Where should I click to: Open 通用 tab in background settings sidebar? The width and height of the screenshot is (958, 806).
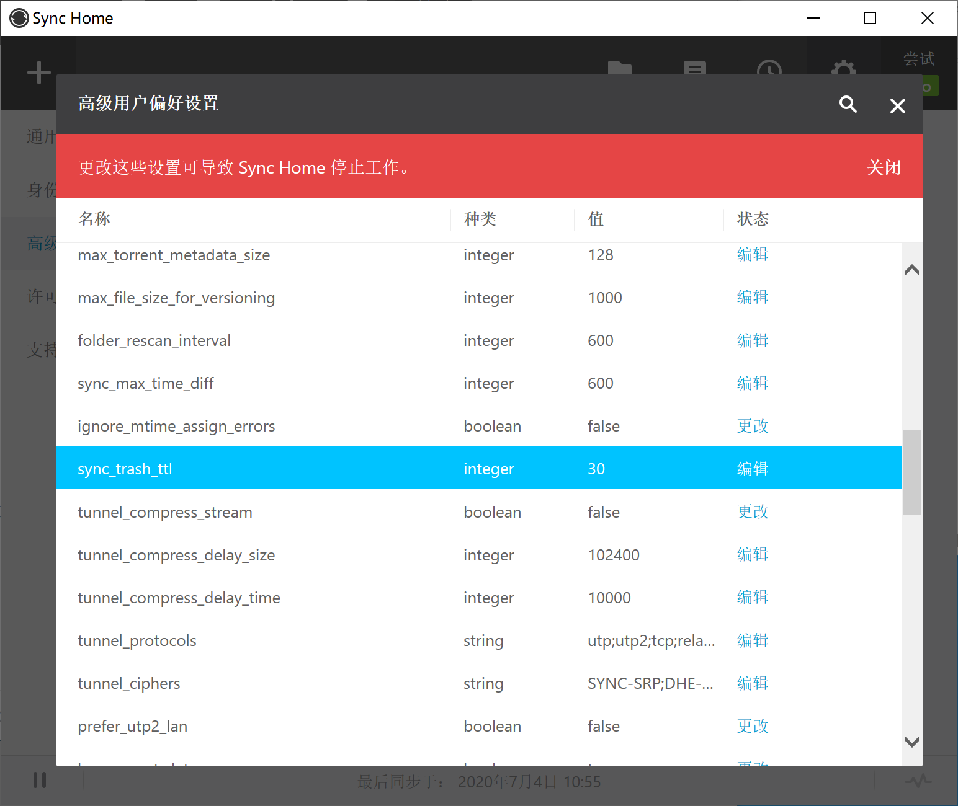(x=42, y=136)
